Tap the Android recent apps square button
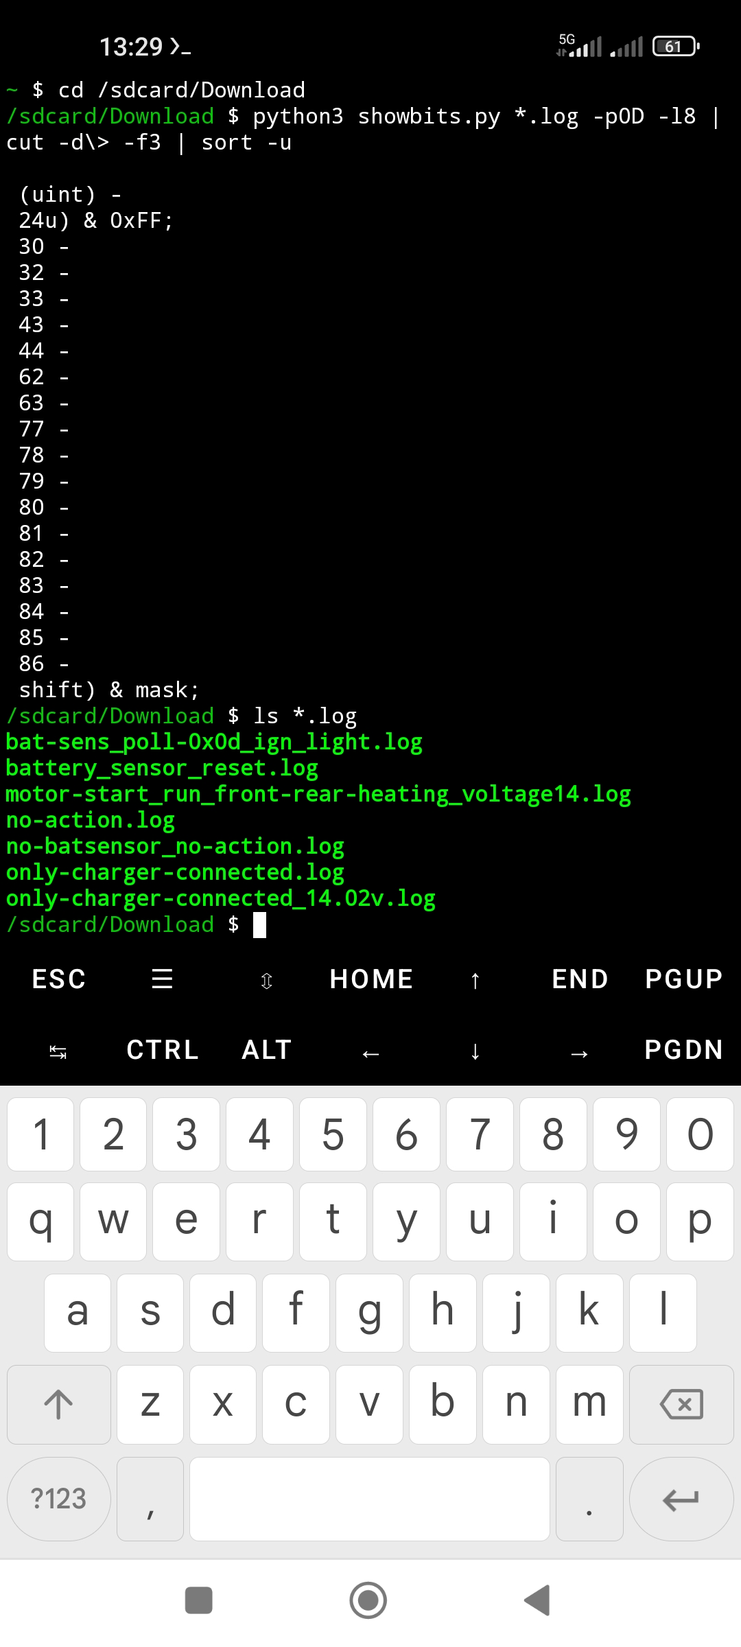 tap(199, 1600)
